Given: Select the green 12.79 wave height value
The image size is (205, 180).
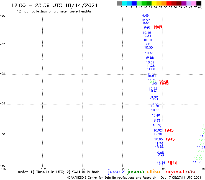Looking at the screenshot, I should [x=199, y=155].
